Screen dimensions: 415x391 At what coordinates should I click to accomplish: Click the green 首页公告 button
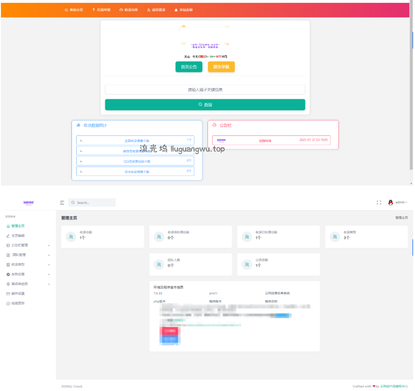pos(189,67)
